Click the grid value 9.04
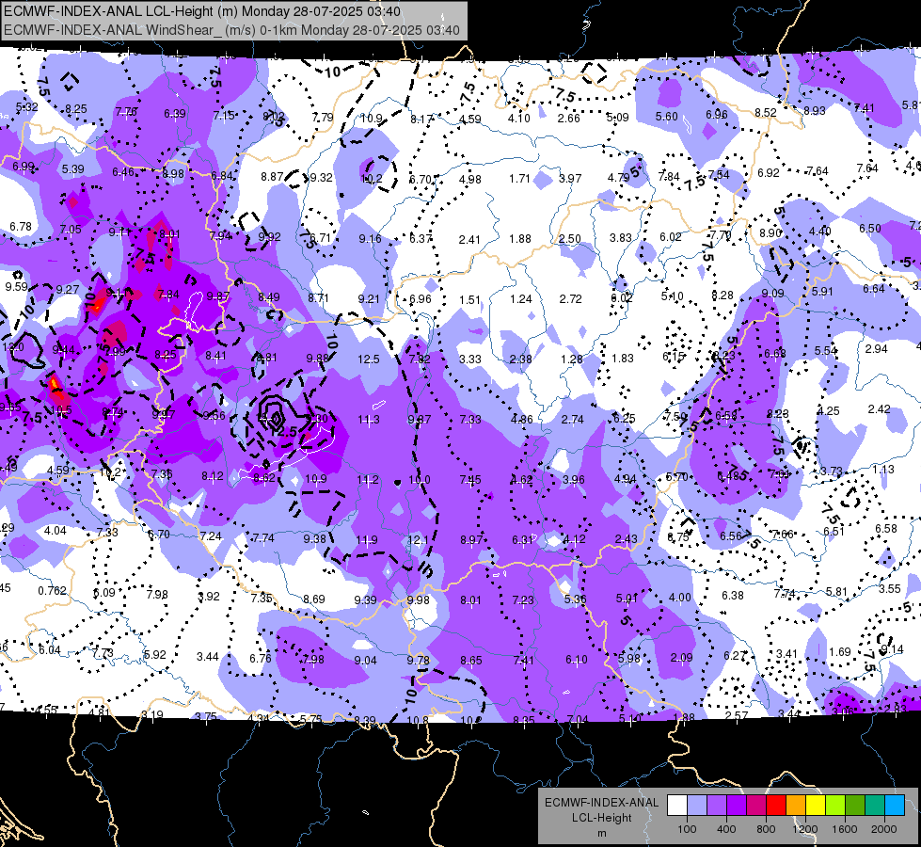 coord(365,661)
